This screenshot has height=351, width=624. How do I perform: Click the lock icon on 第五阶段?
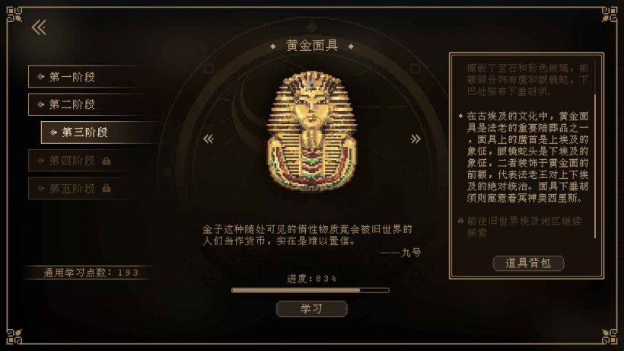[x=107, y=188]
